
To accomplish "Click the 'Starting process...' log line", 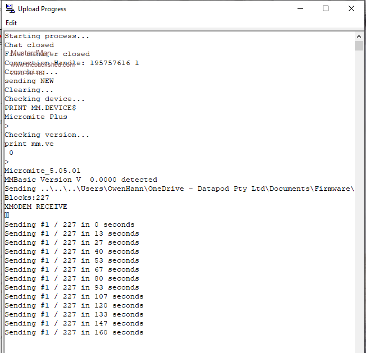I will click(x=47, y=36).
